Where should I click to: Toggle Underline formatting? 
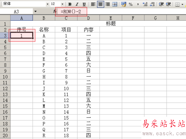coord(84,4)
